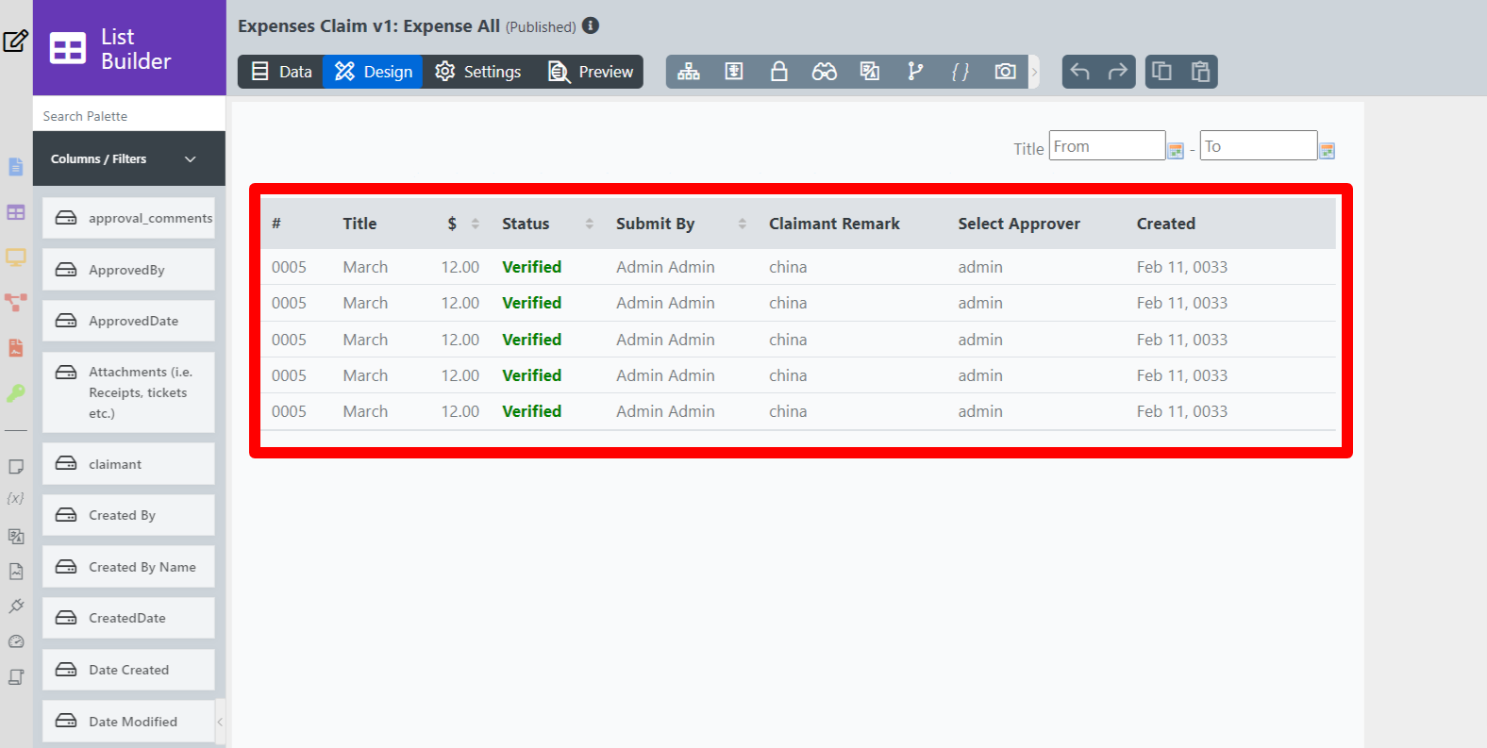Click the curly-brace variable {x} sidebar icon
The image size is (1487, 748).
coord(16,498)
